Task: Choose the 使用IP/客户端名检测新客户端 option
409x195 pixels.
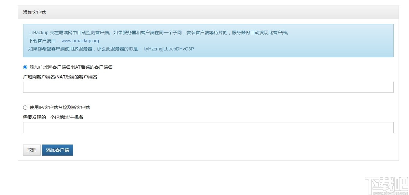Action: pos(25,107)
